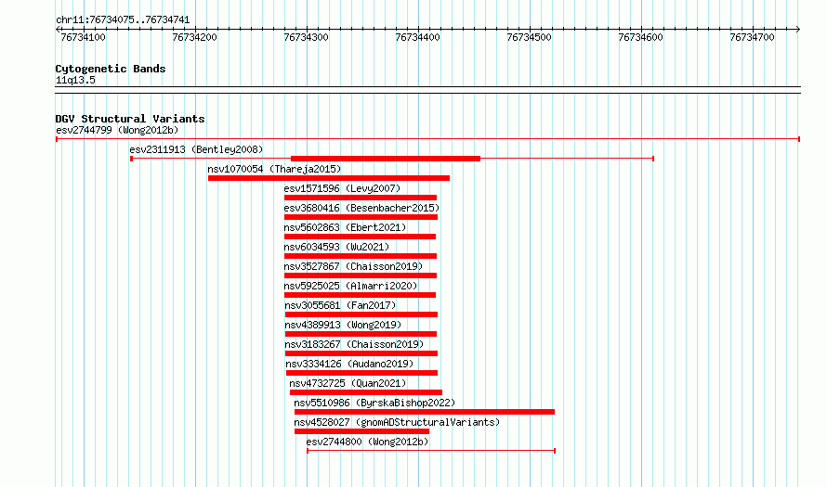Click nsv3183267 (Chaisson2019) label
827x487 pixels.
[354, 344]
